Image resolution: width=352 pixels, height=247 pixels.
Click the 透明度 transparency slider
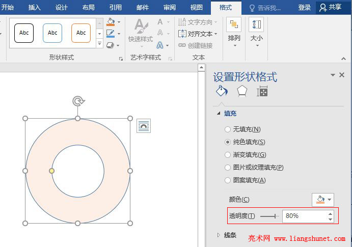click(269, 216)
